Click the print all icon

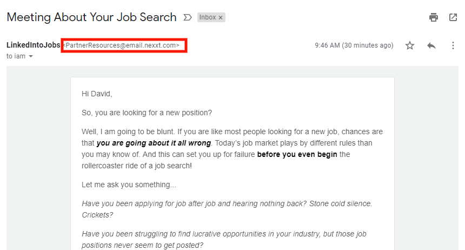(434, 17)
